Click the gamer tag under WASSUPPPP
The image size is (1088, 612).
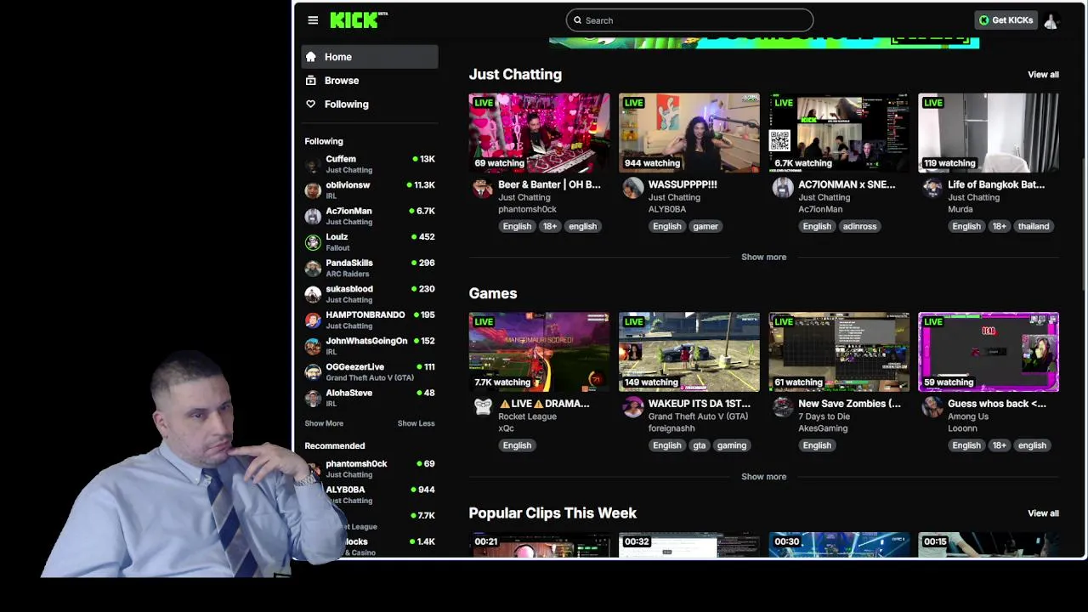[x=705, y=226]
